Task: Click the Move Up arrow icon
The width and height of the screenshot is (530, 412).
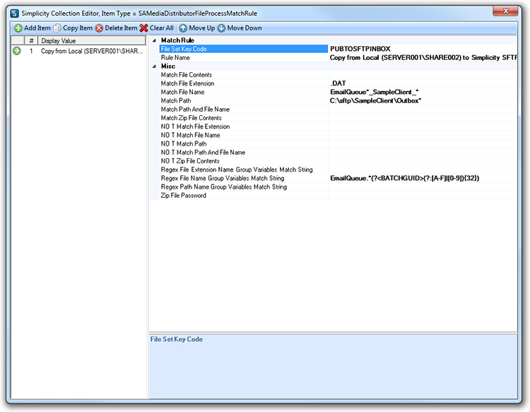Action: coord(183,28)
